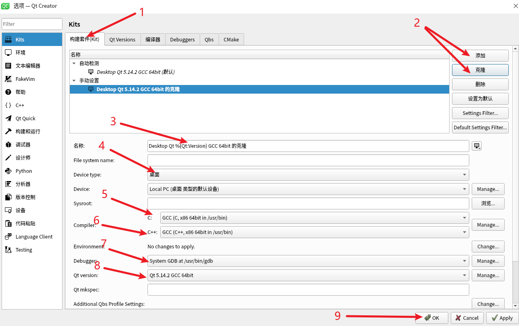Click the 克隆 button
The width and height of the screenshot is (519, 326).
tap(480, 70)
